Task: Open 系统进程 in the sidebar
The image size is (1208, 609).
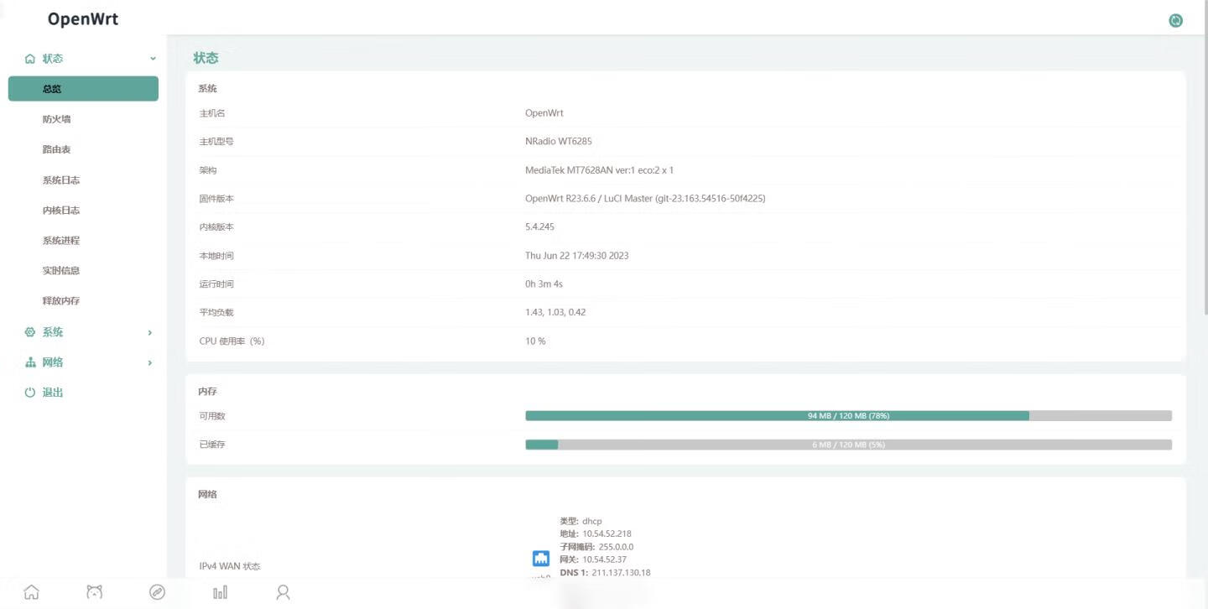Action: pos(61,241)
